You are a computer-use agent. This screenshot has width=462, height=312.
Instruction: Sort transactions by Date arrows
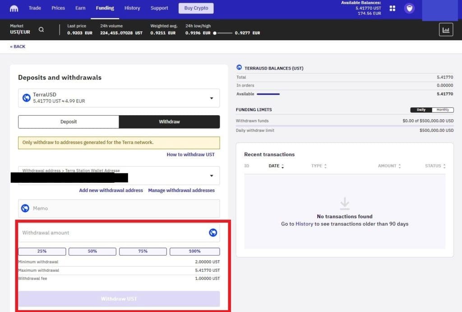pyautogui.click(x=282, y=166)
